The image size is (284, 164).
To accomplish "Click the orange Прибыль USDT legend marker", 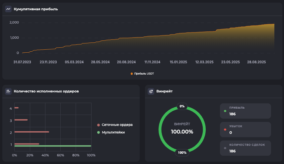I will click(132, 74).
